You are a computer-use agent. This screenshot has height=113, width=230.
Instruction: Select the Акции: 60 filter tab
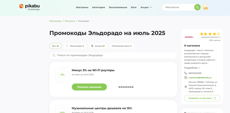pyautogui.click(x=98, y=46)
